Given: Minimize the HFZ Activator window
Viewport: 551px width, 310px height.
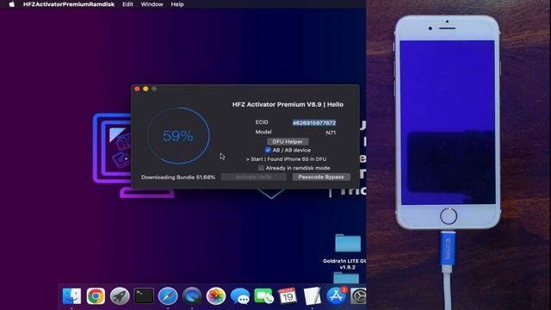Looking at the screenshot, I should coord(145,89).
